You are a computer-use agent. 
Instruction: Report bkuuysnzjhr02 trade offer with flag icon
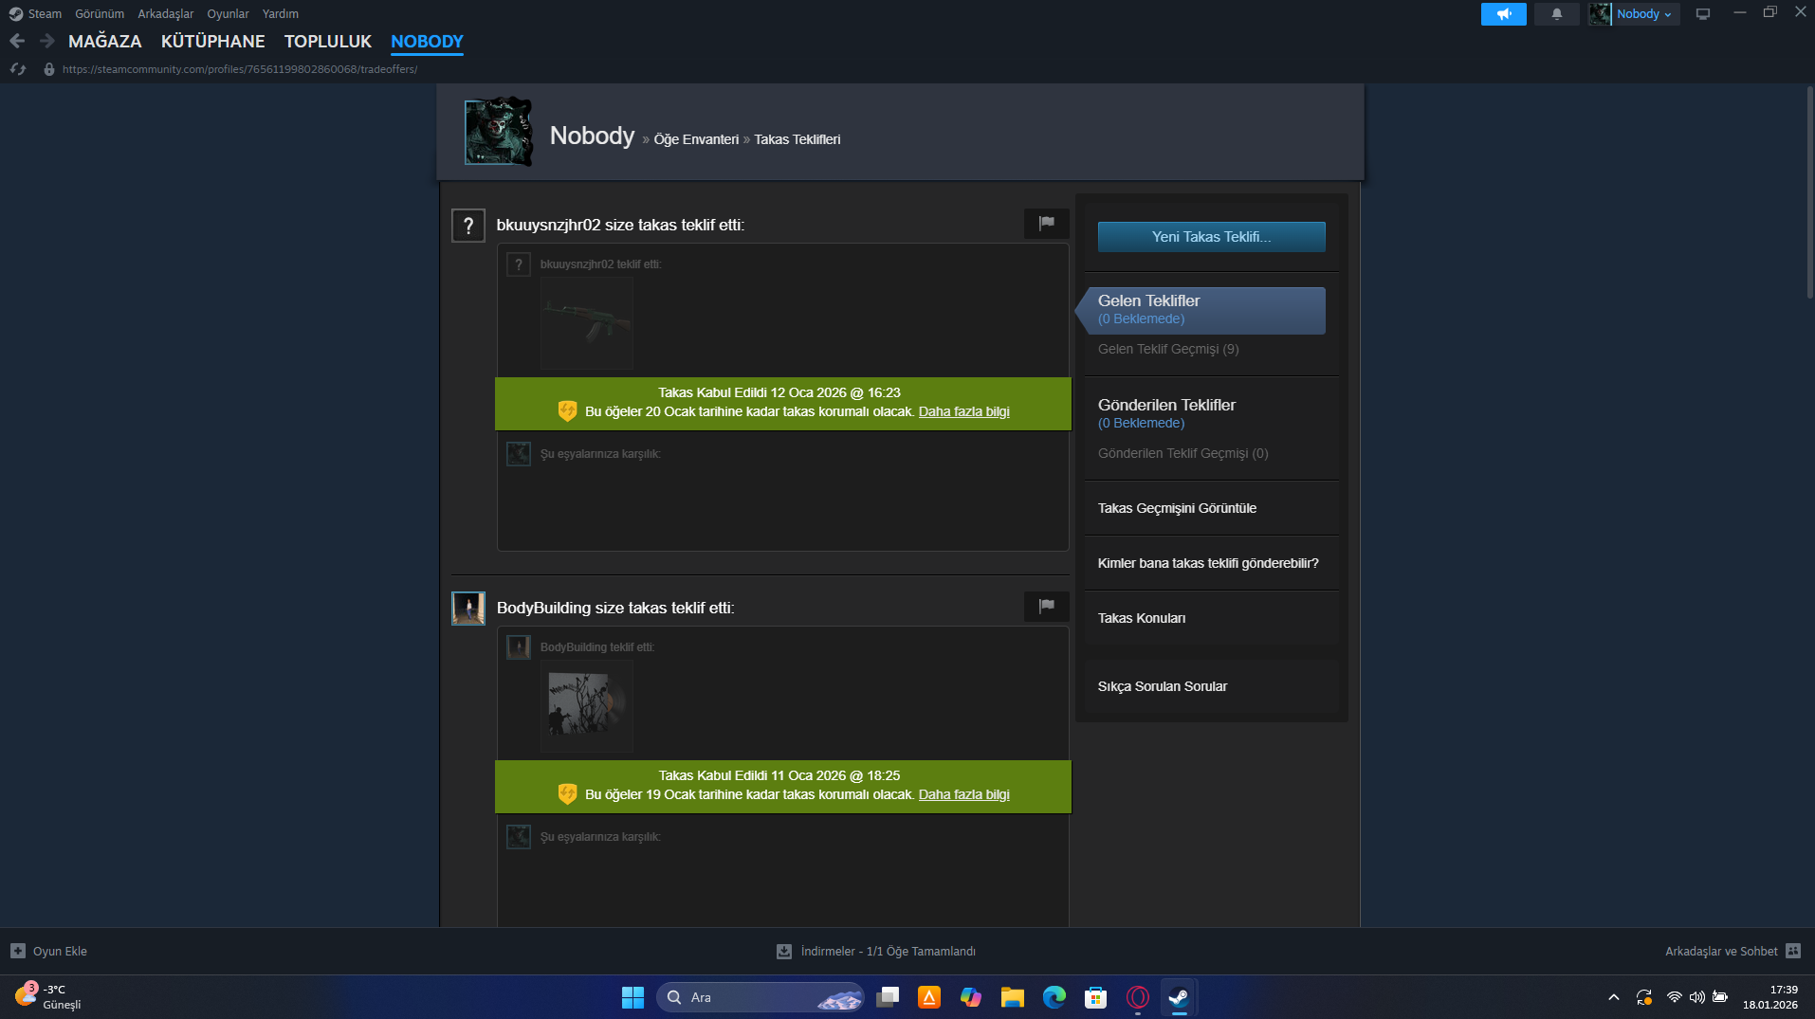(x=1047, y=223)
